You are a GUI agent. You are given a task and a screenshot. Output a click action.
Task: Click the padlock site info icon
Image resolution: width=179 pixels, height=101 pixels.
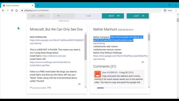(22, 10)
